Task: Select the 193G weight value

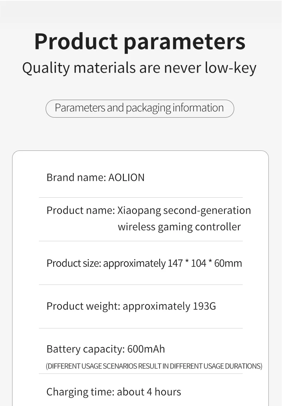Action: 204,306
